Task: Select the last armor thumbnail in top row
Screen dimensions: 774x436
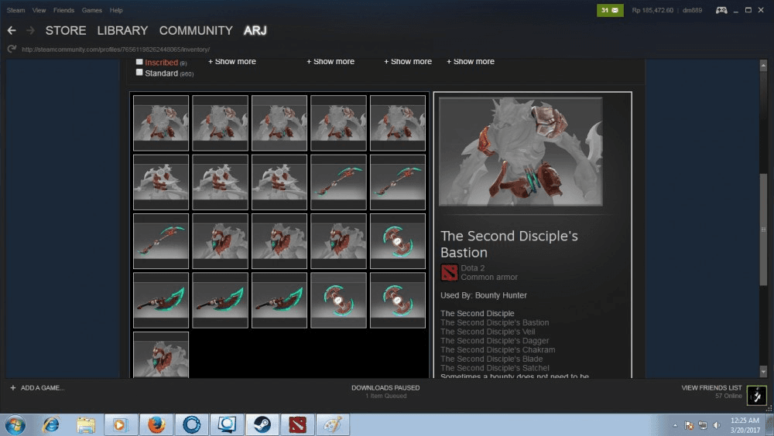Action: pos(397,123)
